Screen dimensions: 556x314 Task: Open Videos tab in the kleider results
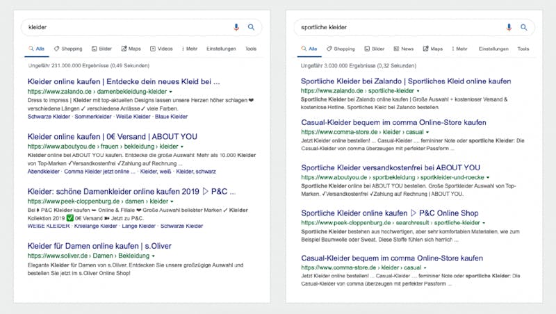click(x=161, y=49)
